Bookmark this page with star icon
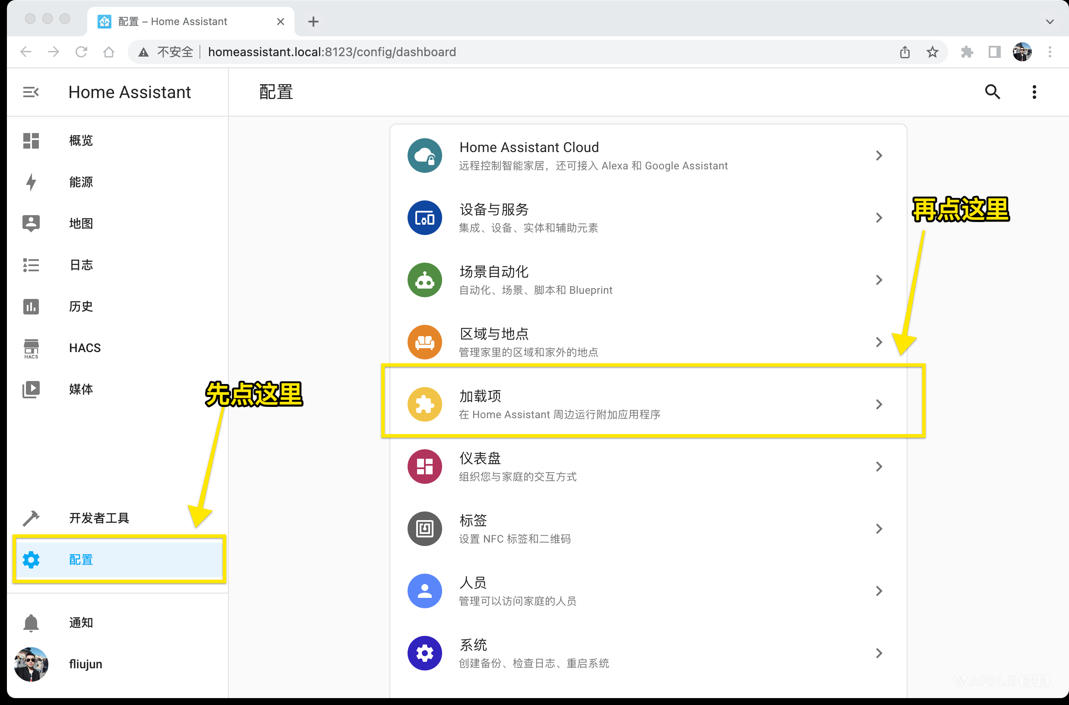 tap(933, 52)
